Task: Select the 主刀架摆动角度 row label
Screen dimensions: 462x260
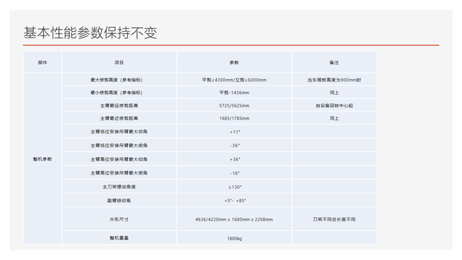Action: (x=119, y=187)
